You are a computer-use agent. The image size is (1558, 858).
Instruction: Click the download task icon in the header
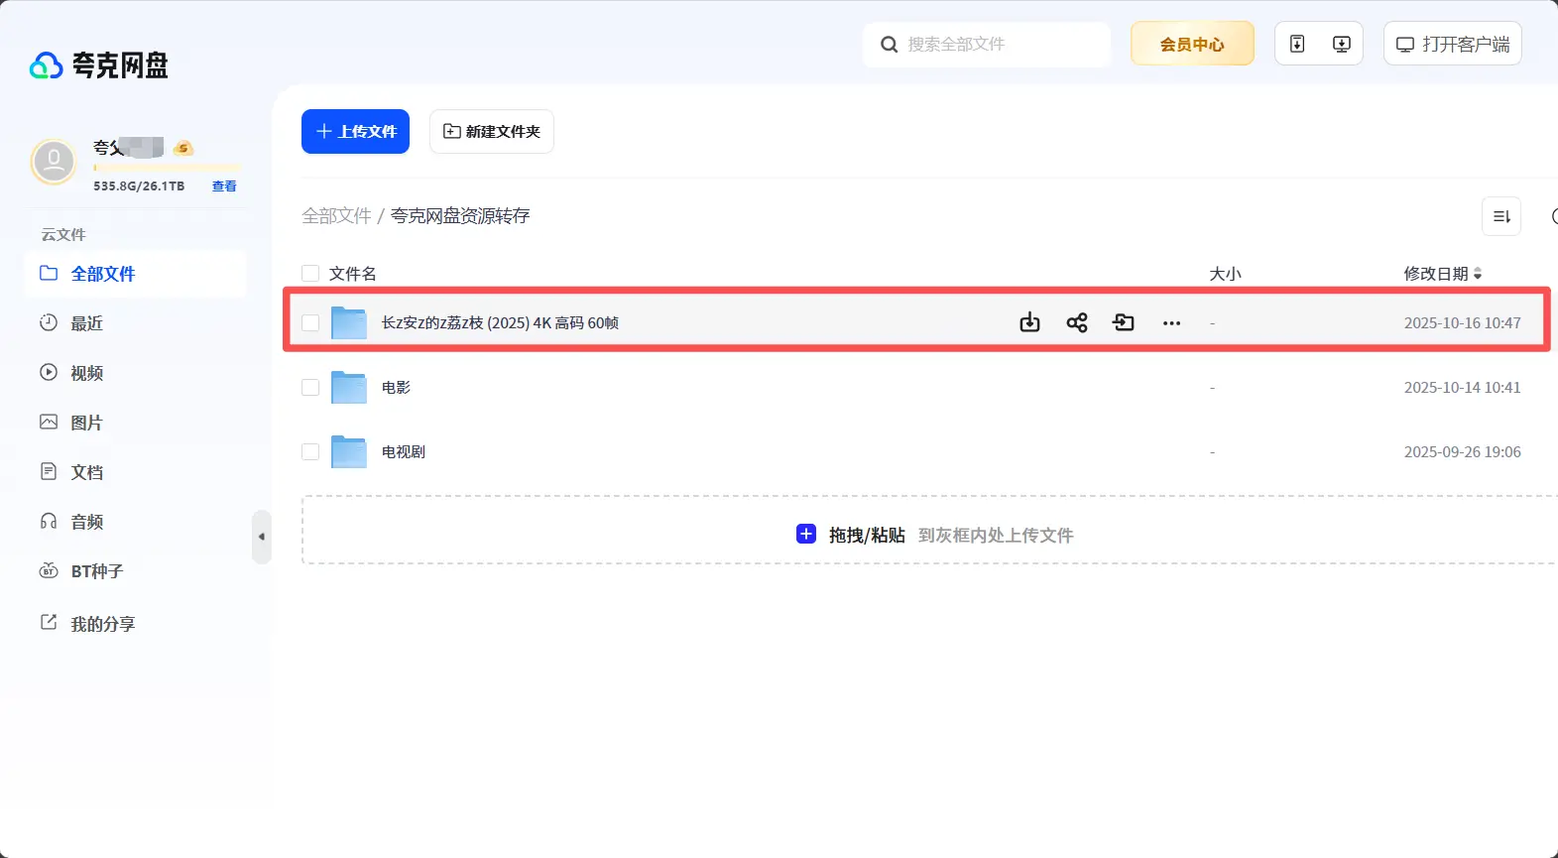(x=1341, y=44)
